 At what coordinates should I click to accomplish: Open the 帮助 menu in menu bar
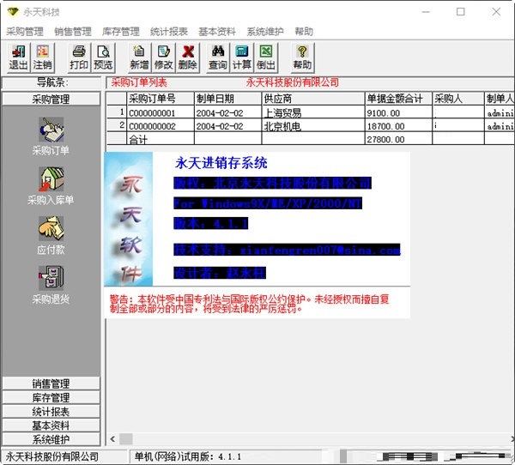pyautogui.click(x=304, y=32)
